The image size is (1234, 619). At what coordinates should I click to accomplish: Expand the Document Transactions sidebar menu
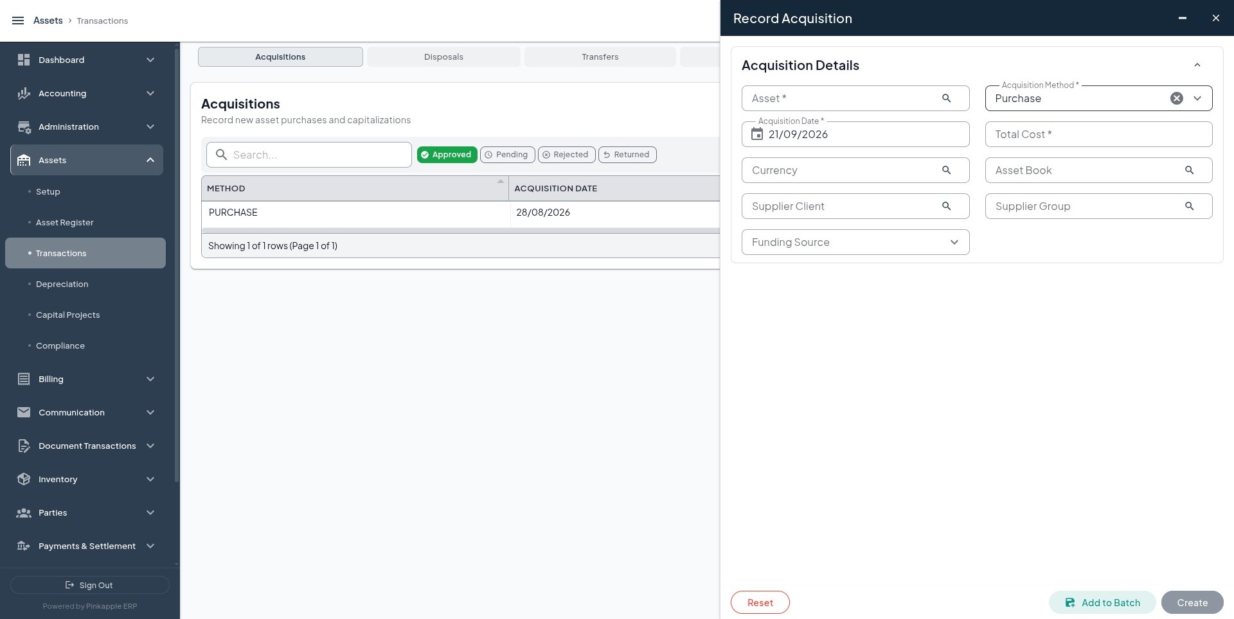150,446
